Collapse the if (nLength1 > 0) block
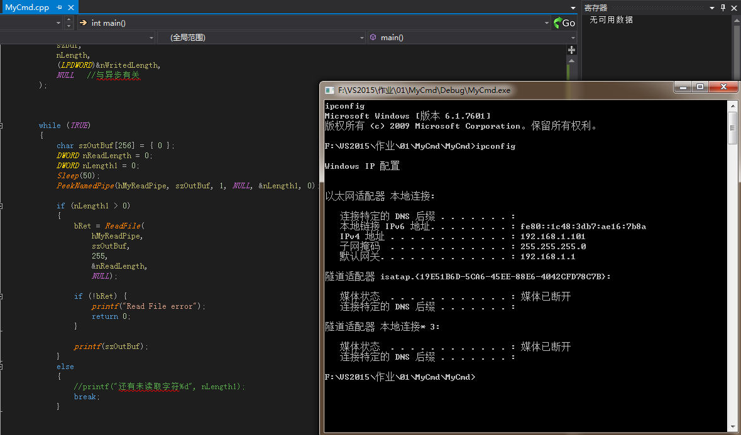Image resolution: width=741 pixels, height=435 pixels. coord(1,206)
